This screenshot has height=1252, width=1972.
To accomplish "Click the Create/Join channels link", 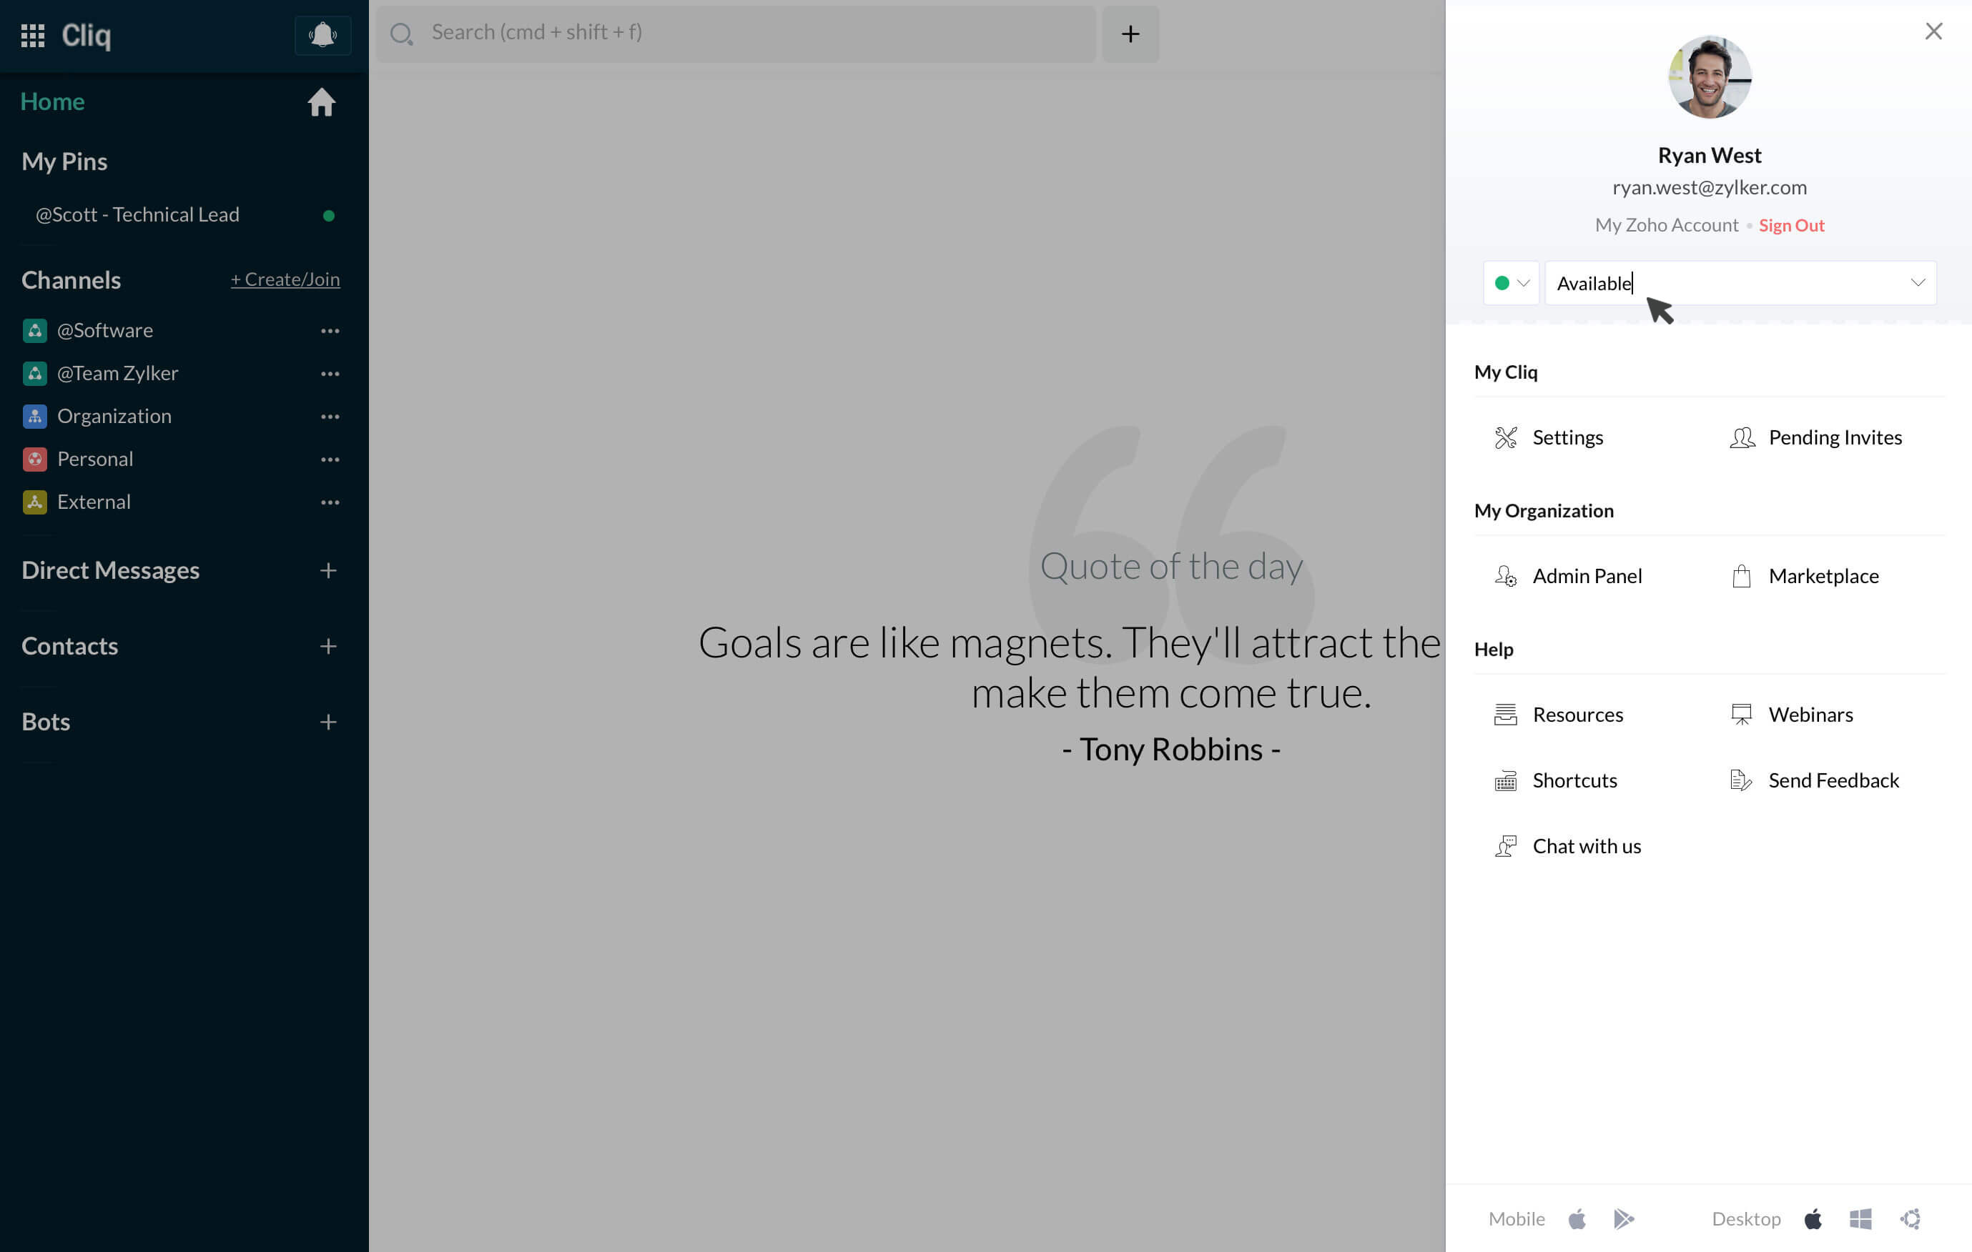I will pos(285,280).
